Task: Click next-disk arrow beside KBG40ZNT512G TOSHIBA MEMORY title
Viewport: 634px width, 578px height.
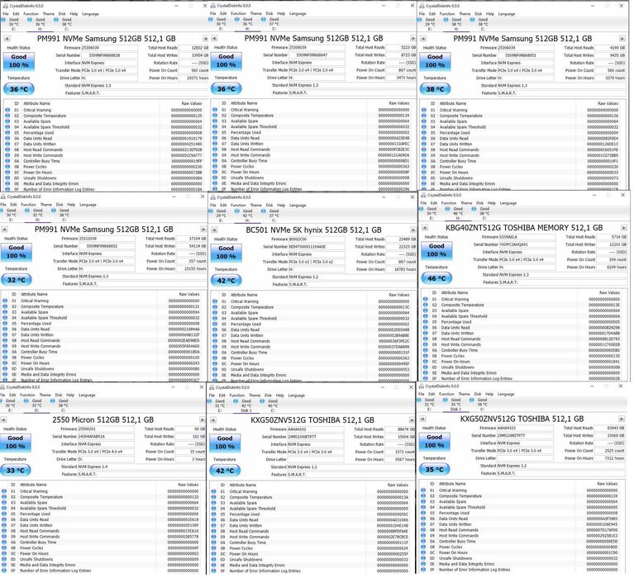Action: pyautogui.click(x=624, y=228)
